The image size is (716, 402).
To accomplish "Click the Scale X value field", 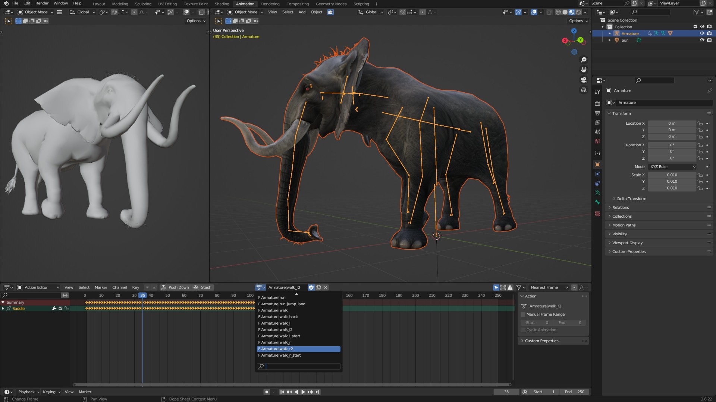I will [x=672, y=175].
